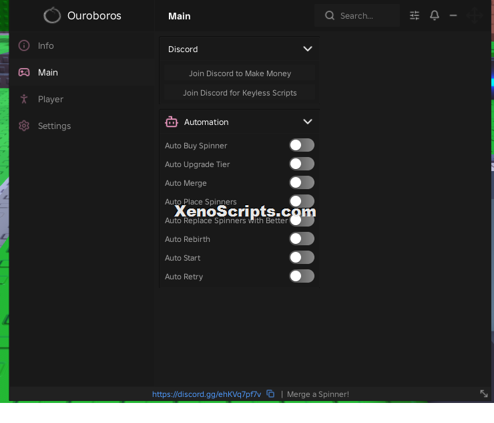Click the magnifying glass search icon
This screenshot has width=494, height=423.
[x=330, y=15]
